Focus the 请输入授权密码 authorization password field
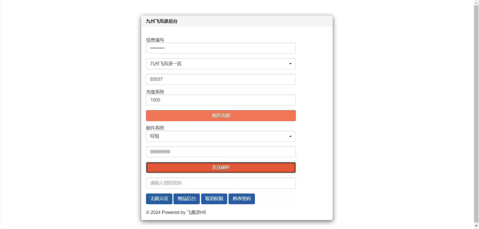 pos(221,183)
